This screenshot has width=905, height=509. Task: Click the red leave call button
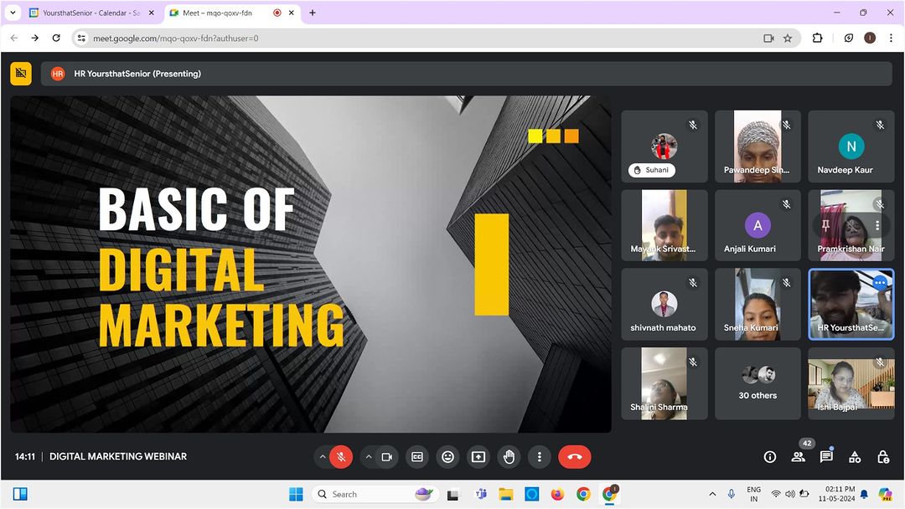pyautogui.click(x=574, y=457)
